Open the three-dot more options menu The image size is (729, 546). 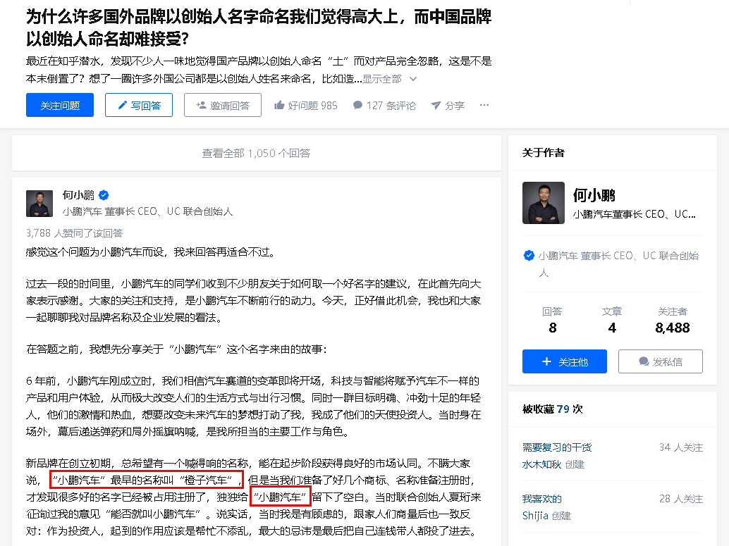(x=484, y=105)
